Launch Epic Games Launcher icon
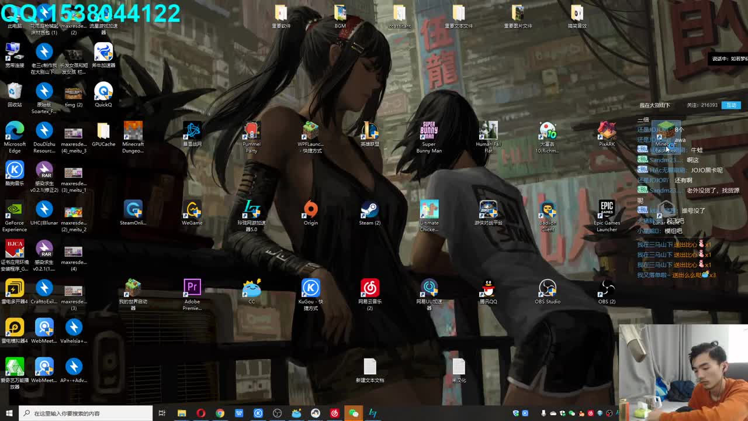 point(607,210)
